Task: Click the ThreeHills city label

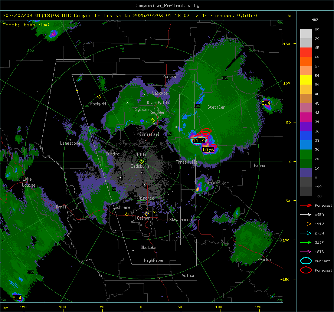Action: [x=187, y=162]
